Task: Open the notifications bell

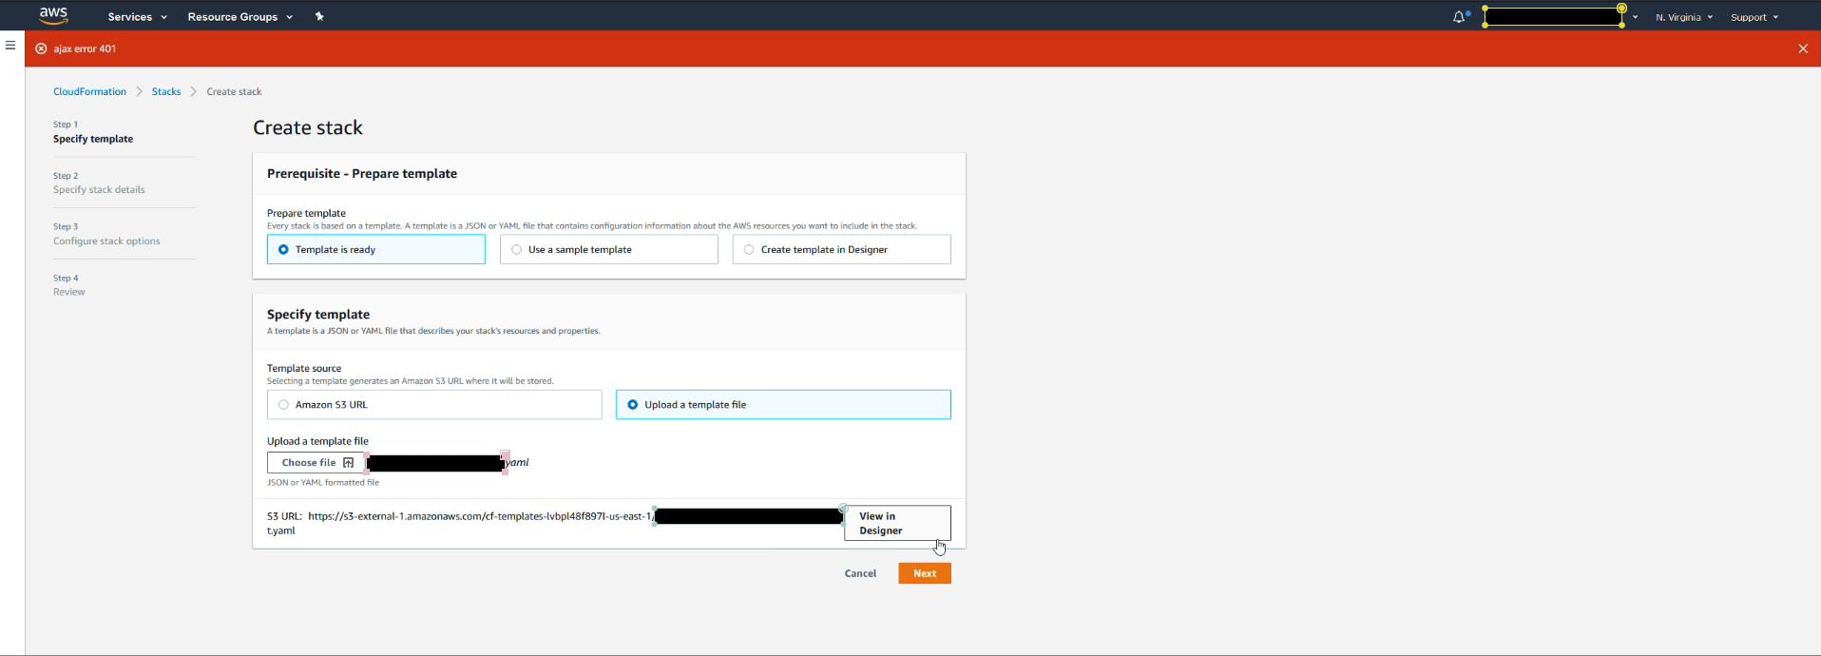Action: 1460,16
